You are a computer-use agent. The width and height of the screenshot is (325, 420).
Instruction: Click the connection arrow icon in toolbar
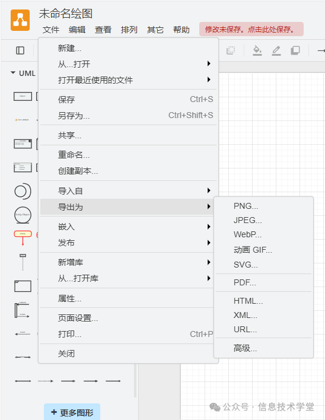321,50
